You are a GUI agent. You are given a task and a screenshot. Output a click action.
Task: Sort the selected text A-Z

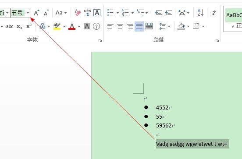(x=200, y=13)
